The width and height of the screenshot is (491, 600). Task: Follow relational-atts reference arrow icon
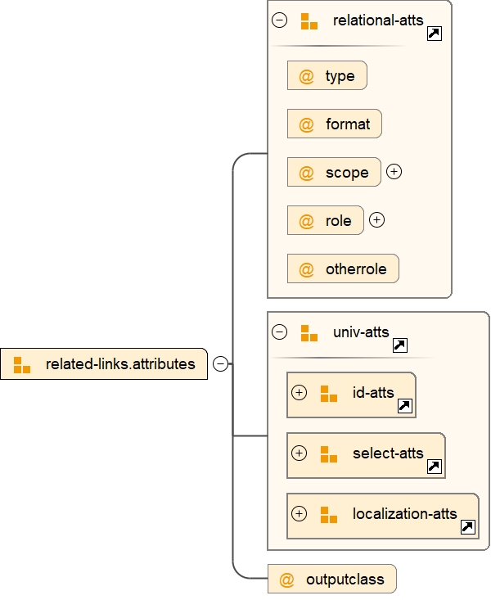tap(435, 34)
